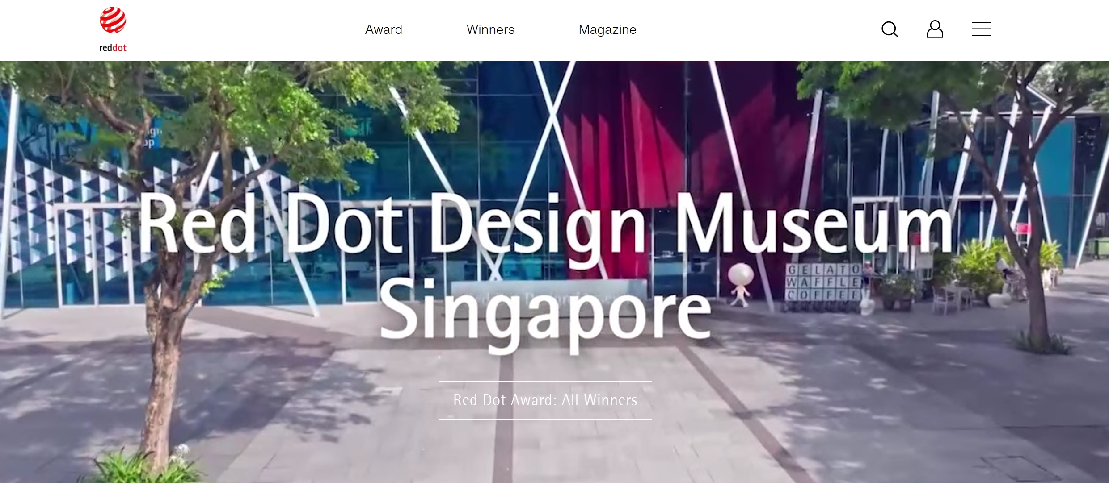Open the user account icon

click(935, 29)
